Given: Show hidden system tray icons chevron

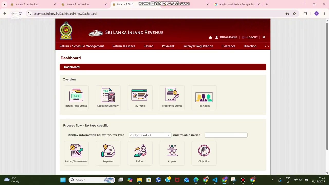Looking at the screenshot, I should (273, 180).
